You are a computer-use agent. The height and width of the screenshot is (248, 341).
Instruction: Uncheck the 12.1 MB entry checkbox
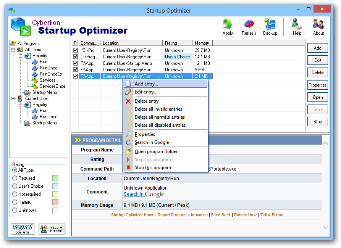75,63
